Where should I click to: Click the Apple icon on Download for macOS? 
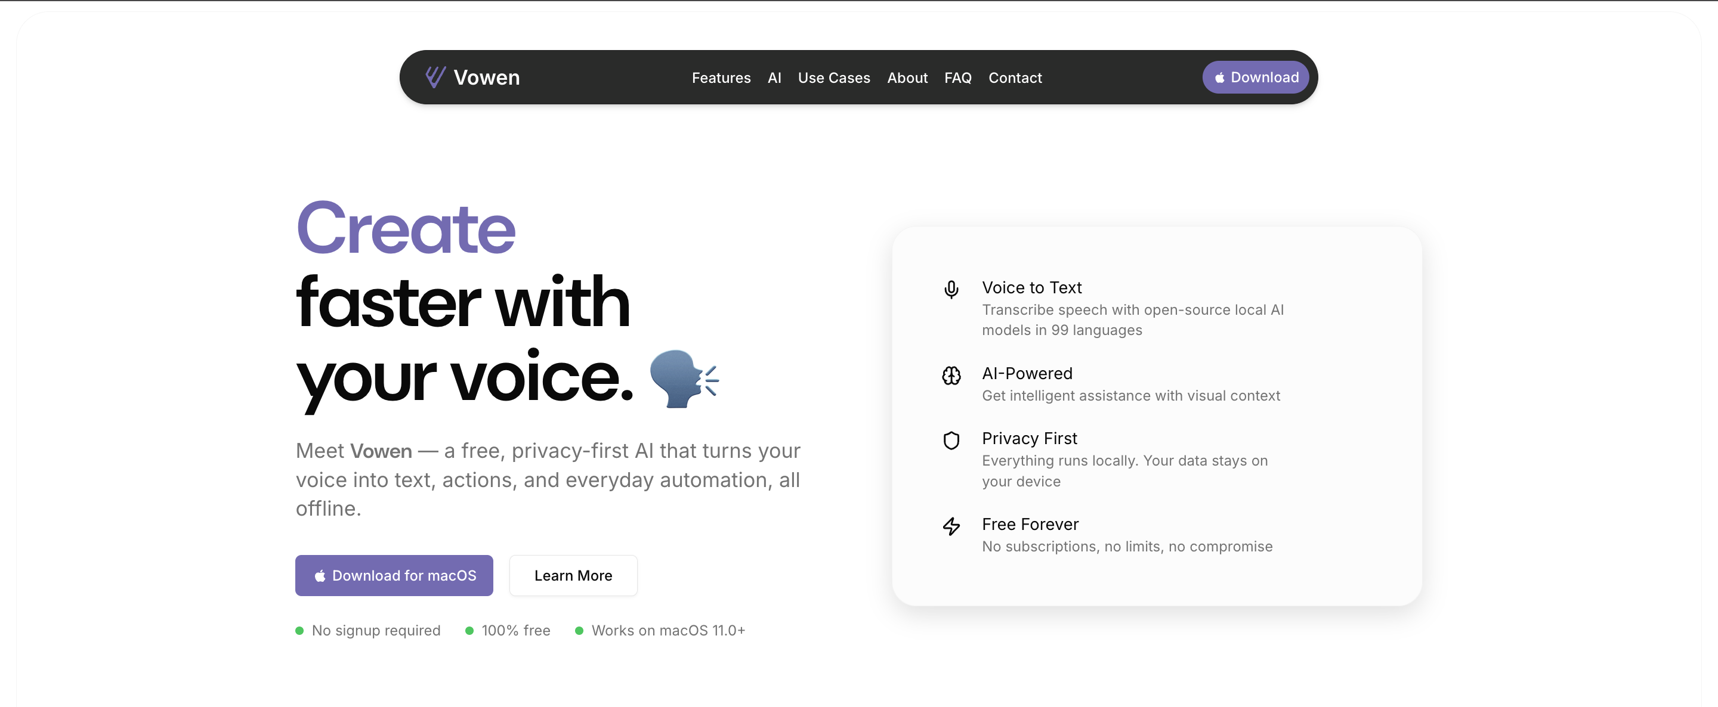[320, 575]
